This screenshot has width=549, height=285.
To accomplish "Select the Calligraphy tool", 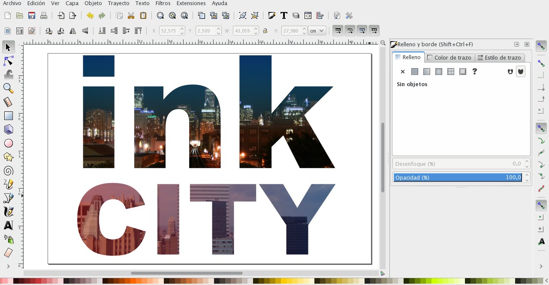I will click(8, 212).
